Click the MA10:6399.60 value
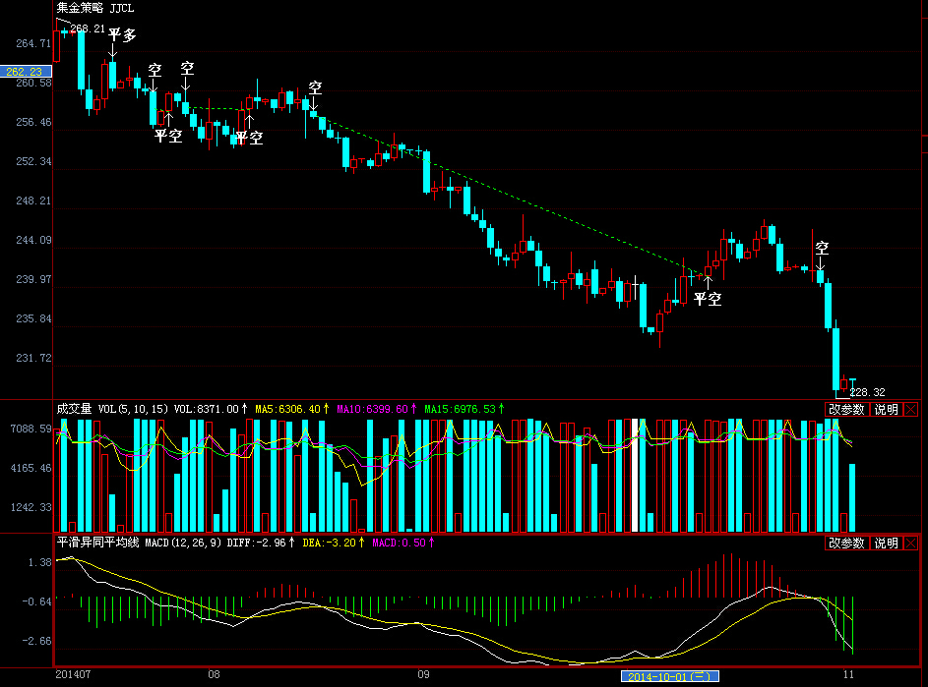 372,409
